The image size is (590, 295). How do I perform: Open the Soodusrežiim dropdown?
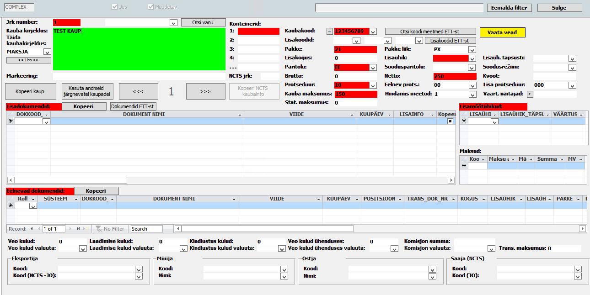pyautogui.click(x=572, y=67)
